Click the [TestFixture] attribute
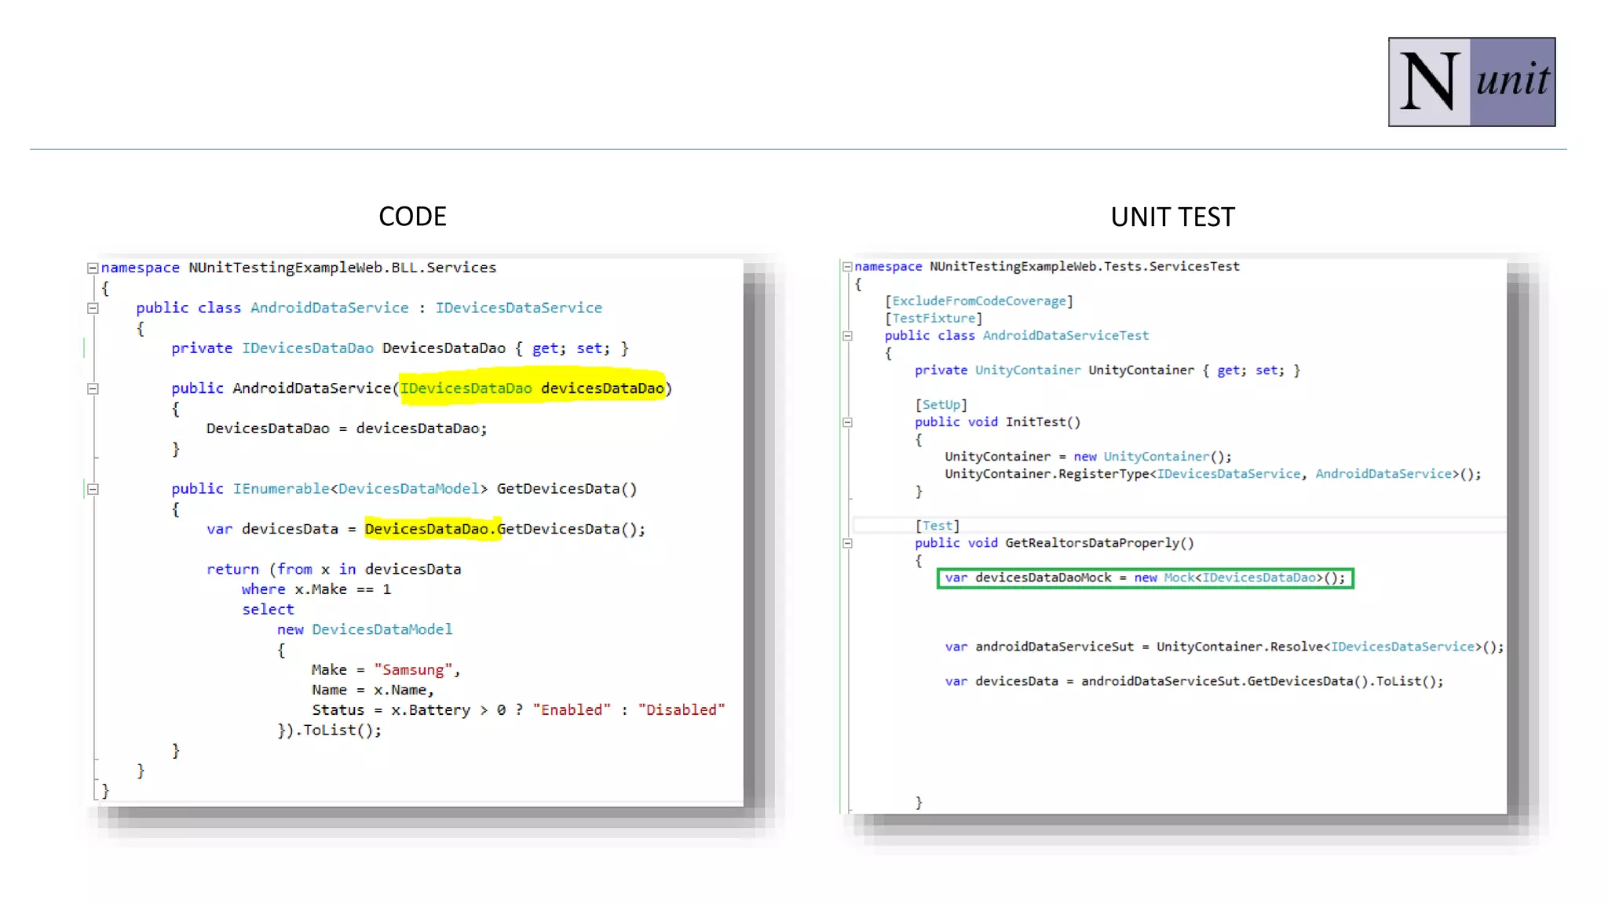The width and height of the screenshot is (1608, 904). pyautogui.click(x=934, y=319)
